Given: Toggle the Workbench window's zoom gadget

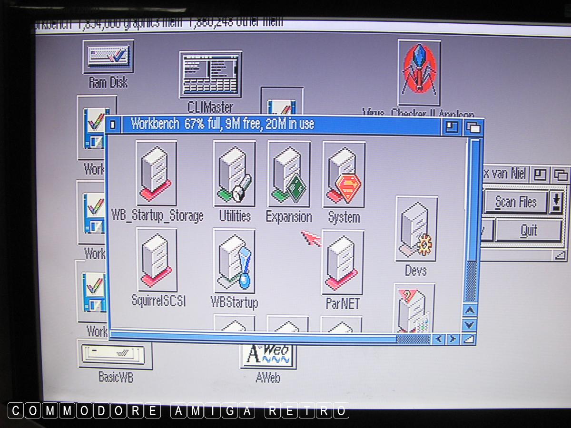Looking at the screenshot, I should (452, 126).
